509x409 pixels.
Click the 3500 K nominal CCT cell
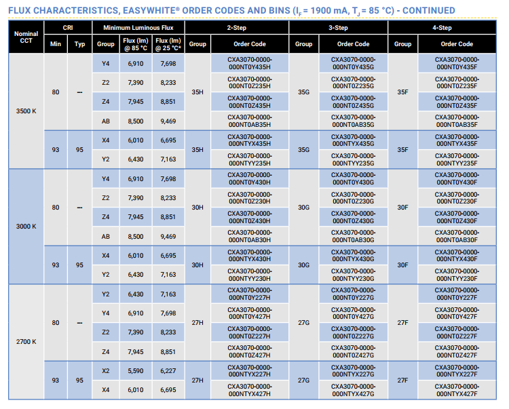pos(26,111)
